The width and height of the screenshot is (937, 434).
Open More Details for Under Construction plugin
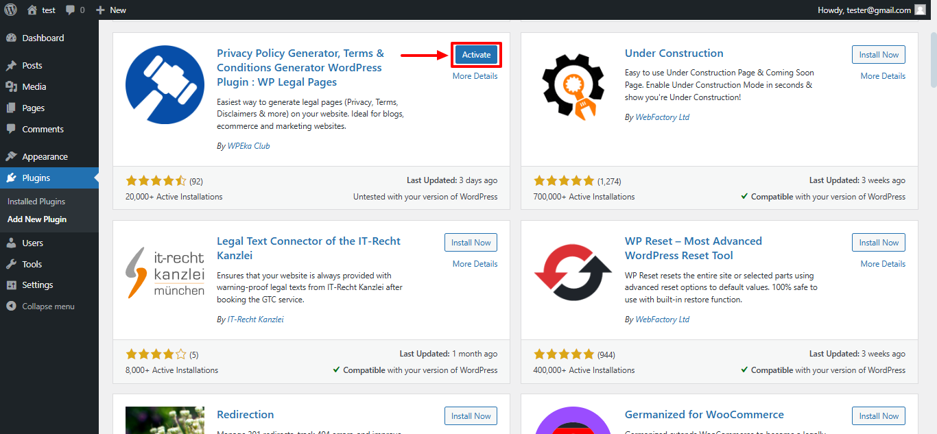pyautogui.click(x=883, y=75)
